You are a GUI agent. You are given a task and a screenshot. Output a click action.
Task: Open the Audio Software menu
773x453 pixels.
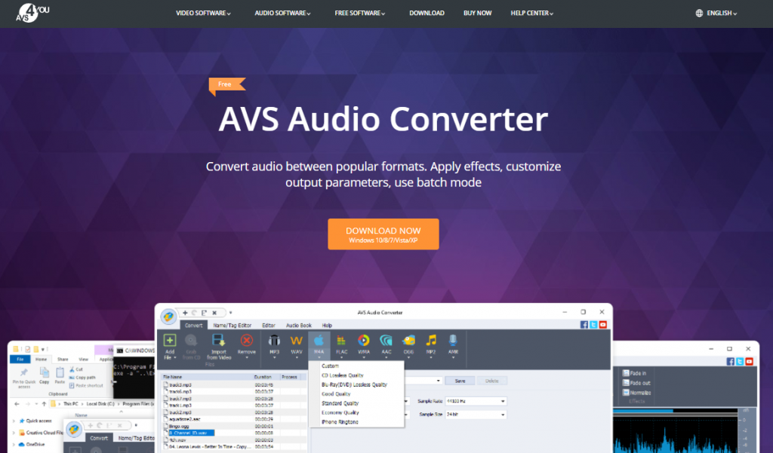(x=282, y=14)
